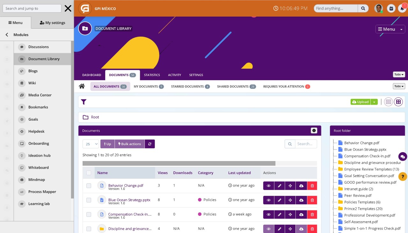Screen dimensions: 408x233
Task: Tick the checkbox for Compensation Check-In.pdf
Action: coord(89,214)
